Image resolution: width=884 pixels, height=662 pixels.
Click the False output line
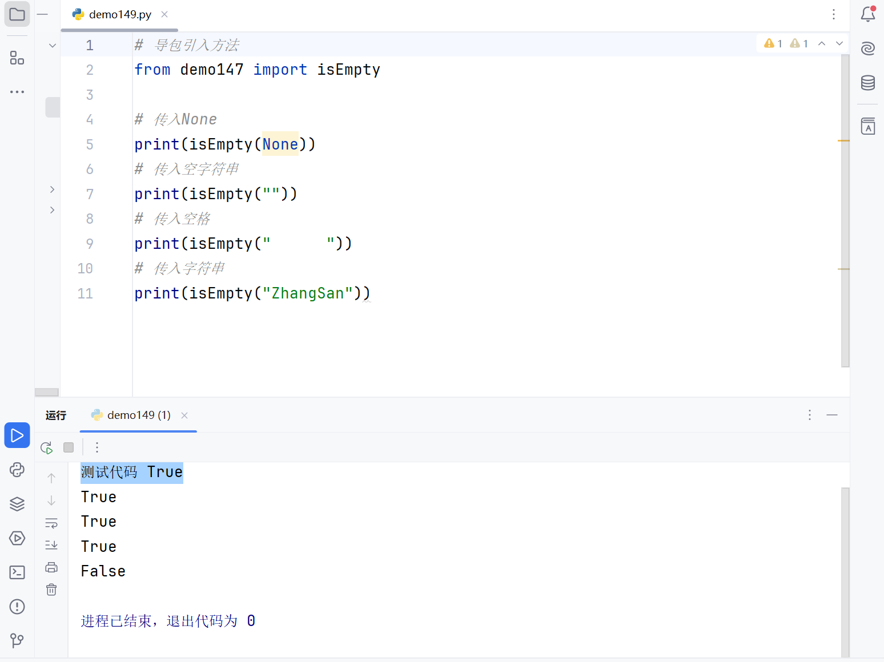[103, 571]
